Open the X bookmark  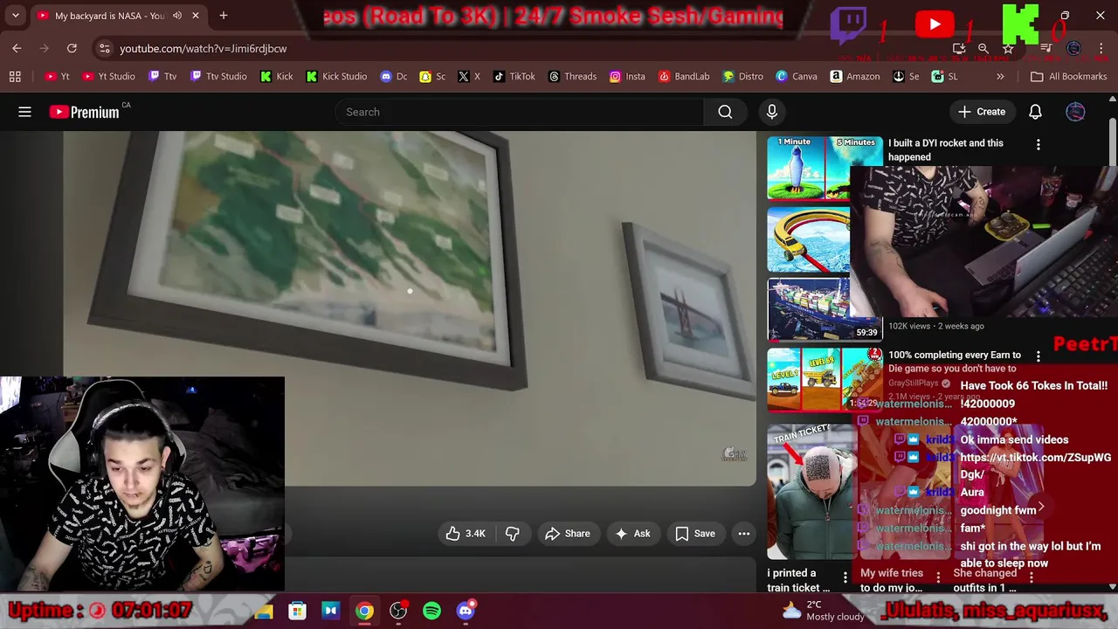pyautogui.click(x=469, y=77)
